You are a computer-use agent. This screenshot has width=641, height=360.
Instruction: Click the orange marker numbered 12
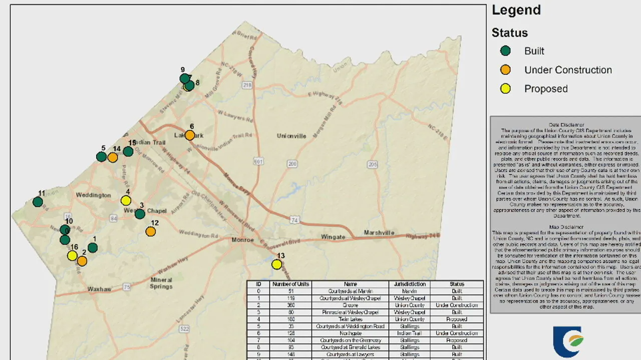click(x=150, y=231)
